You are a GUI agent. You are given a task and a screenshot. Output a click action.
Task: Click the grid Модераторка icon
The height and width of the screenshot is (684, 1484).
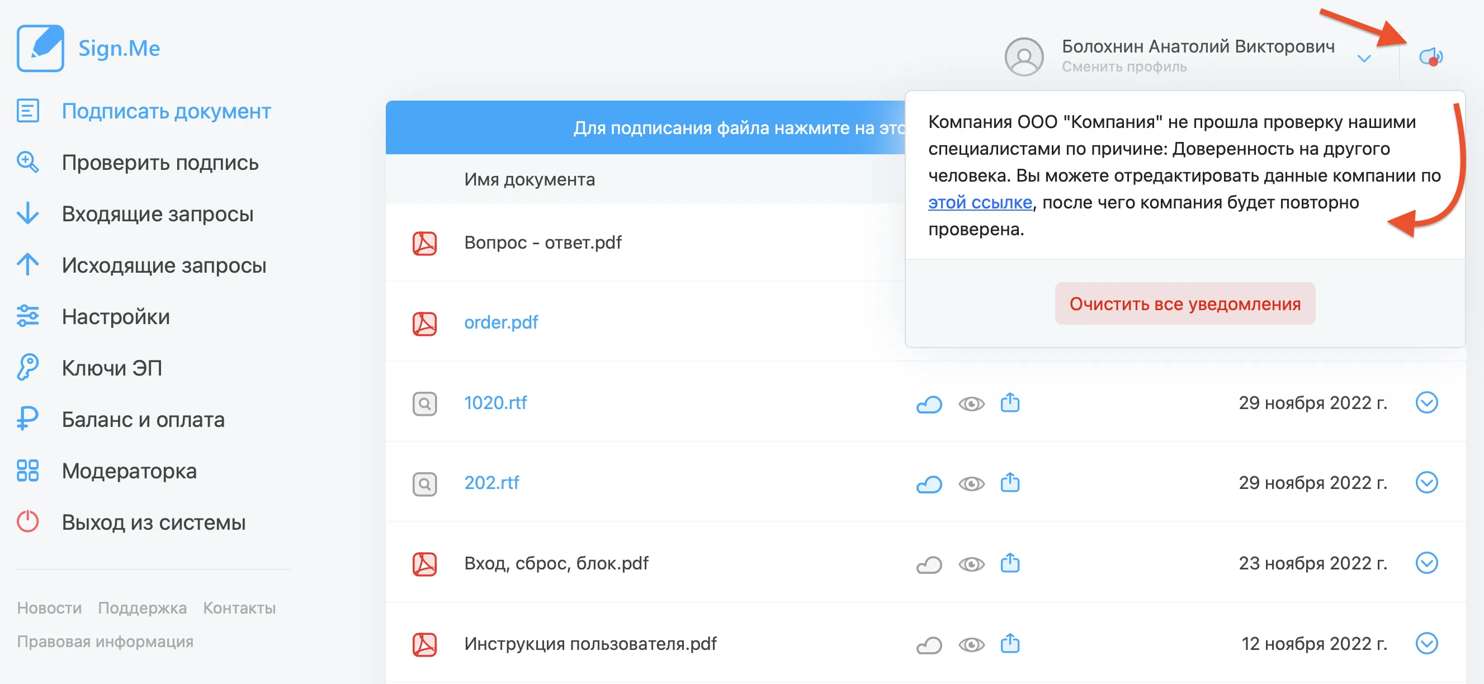click(x=27, y=471)
